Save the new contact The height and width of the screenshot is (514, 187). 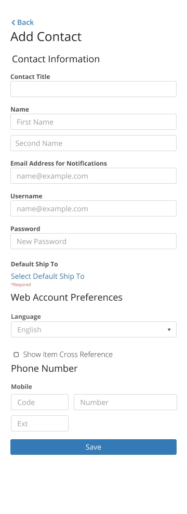[94, 447]
